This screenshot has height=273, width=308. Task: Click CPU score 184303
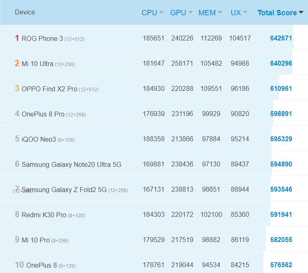(x=154, y=214)
